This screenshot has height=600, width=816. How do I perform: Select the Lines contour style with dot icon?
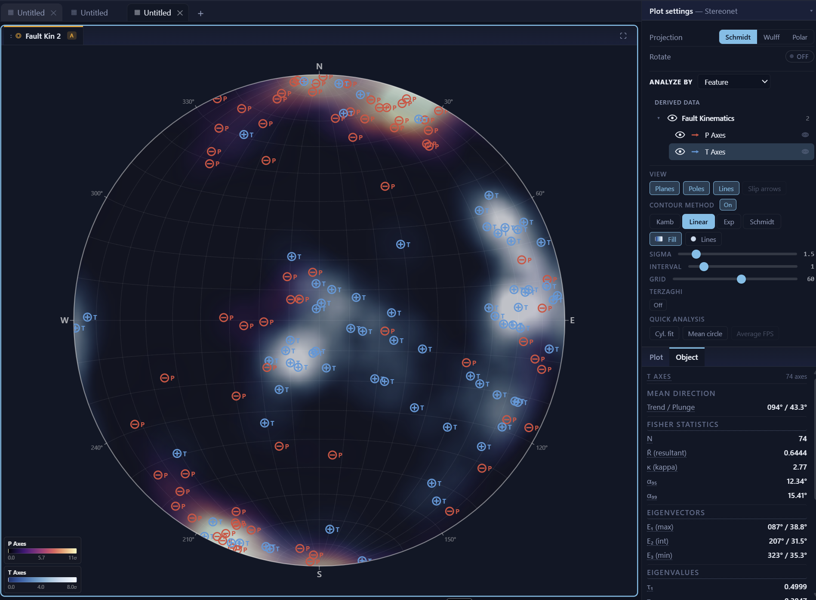click(x=703, y=239)
